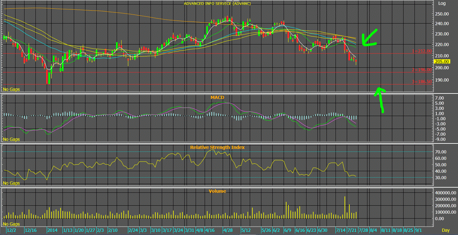Click the 250.00 price axis value
The image size is (458, 235).
tap(442, 14)
